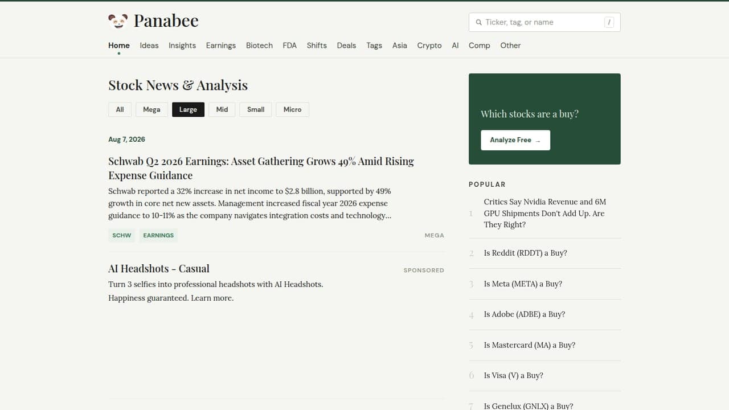Click the Stock News & Analysis heading
Viewport: 729px width, 410px height.
178,85
